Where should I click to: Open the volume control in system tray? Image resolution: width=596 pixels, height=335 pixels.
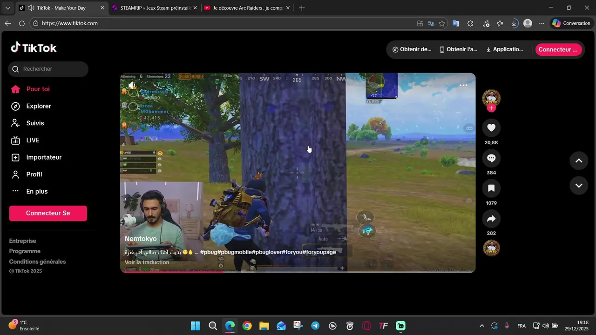coord(545,326)
